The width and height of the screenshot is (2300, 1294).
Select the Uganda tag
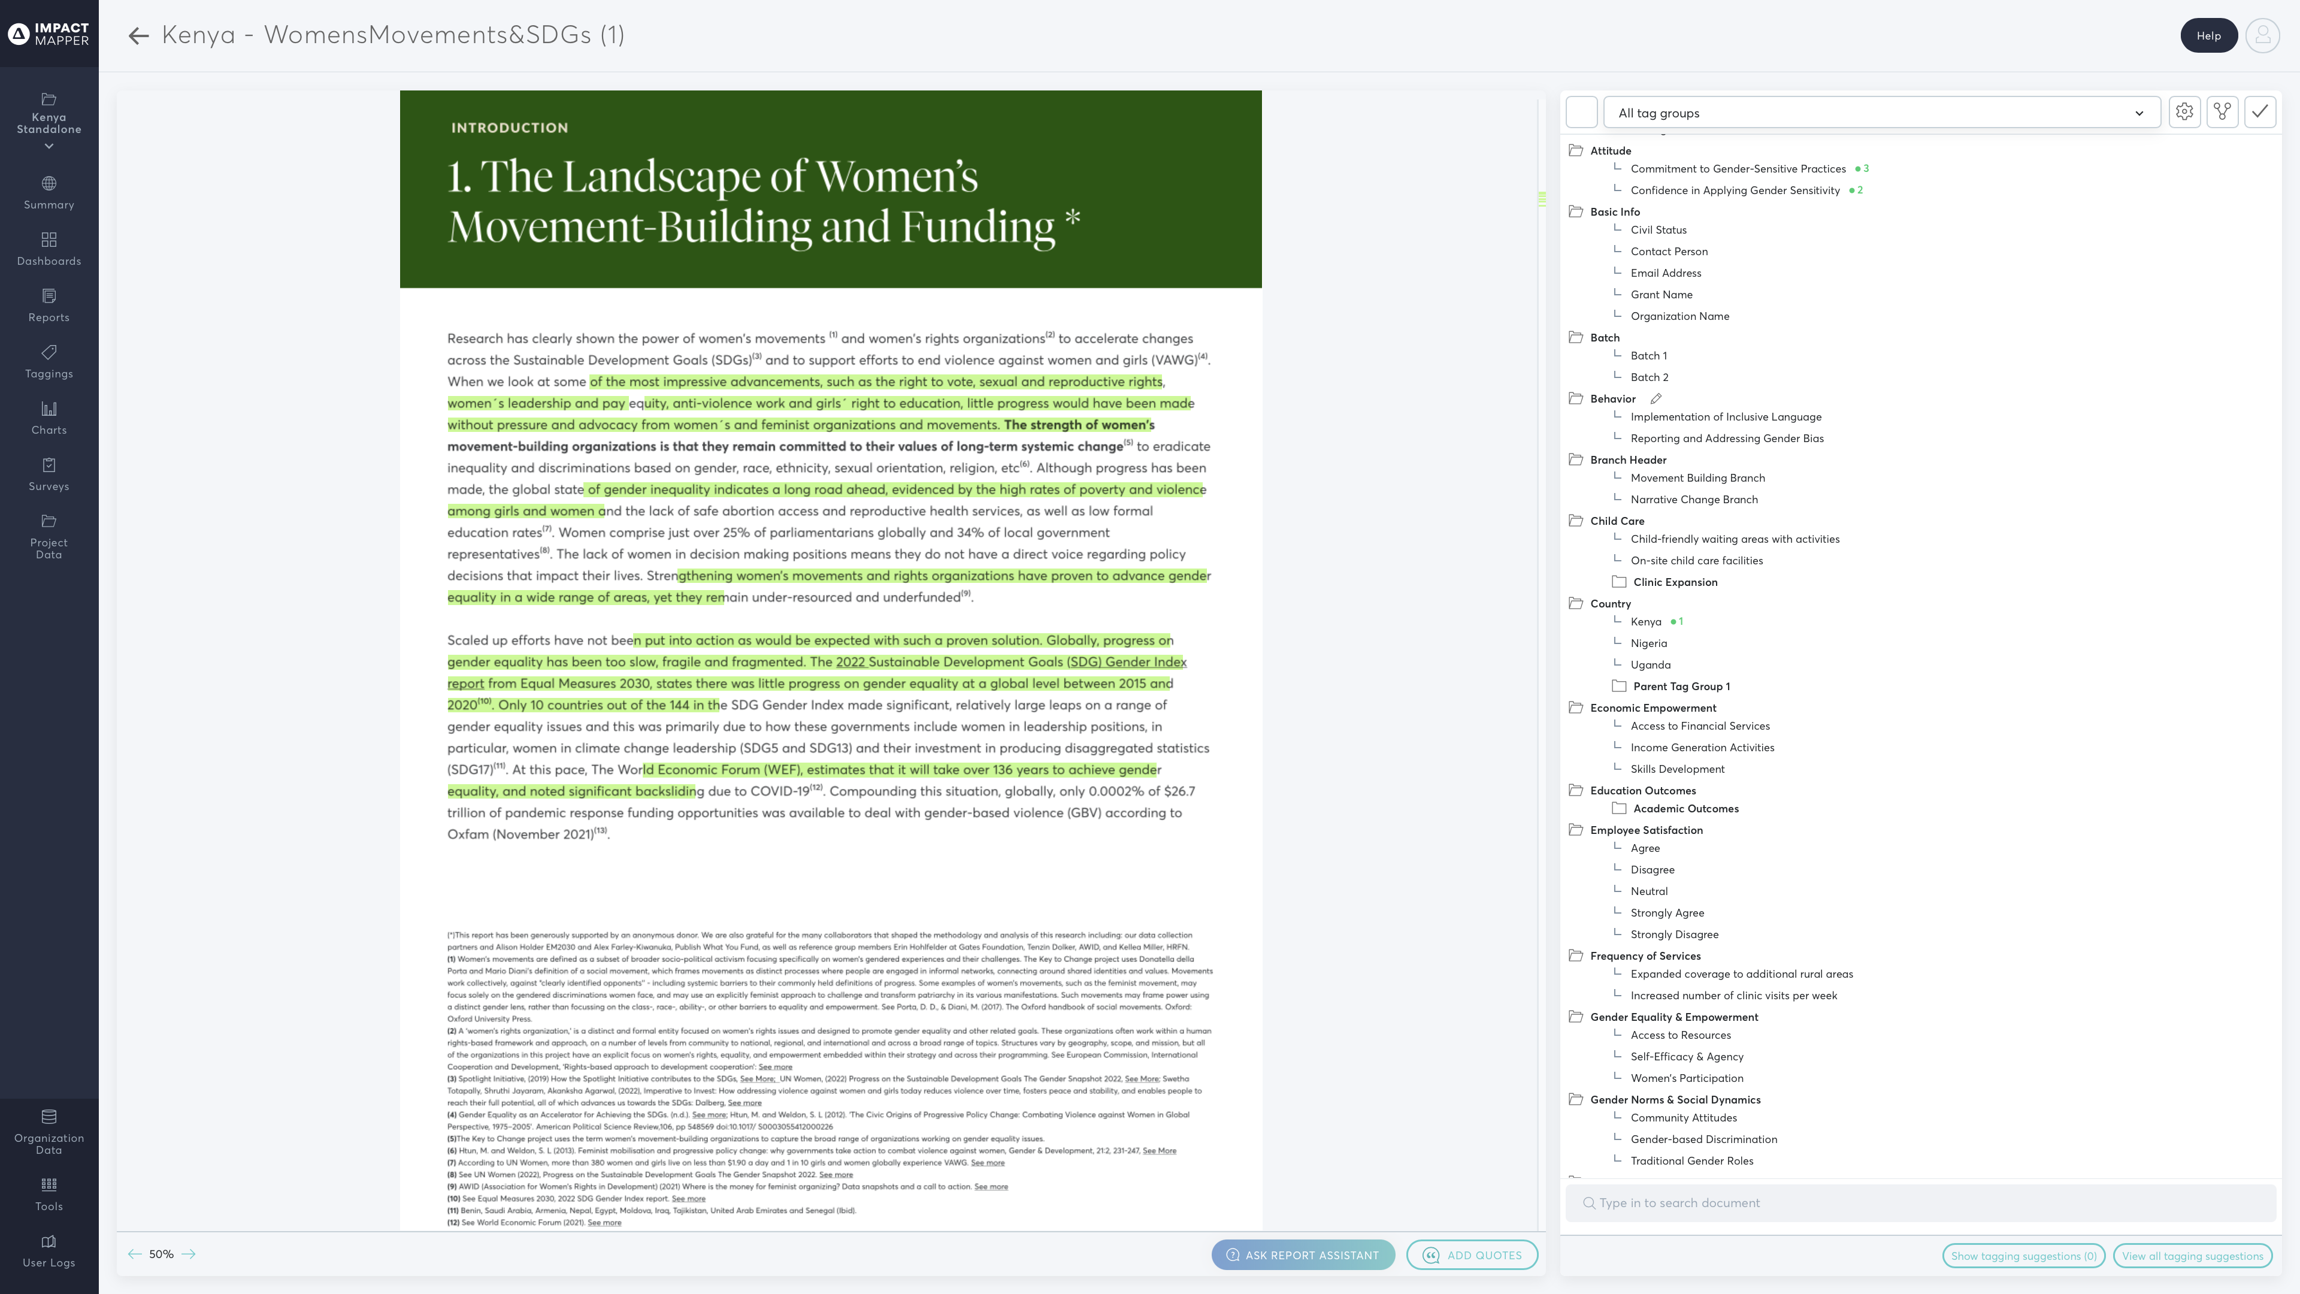click(1650, 664)
